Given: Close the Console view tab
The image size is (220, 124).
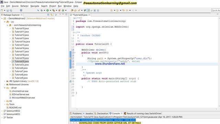Looking at the screenshot, I should click(122, 113).
